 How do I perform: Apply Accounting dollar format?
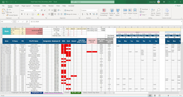(x=83, y=14)
